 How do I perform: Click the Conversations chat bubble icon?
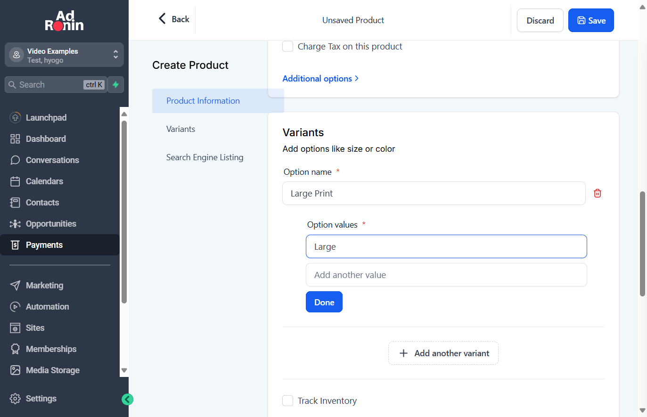(x=15, y=160)
